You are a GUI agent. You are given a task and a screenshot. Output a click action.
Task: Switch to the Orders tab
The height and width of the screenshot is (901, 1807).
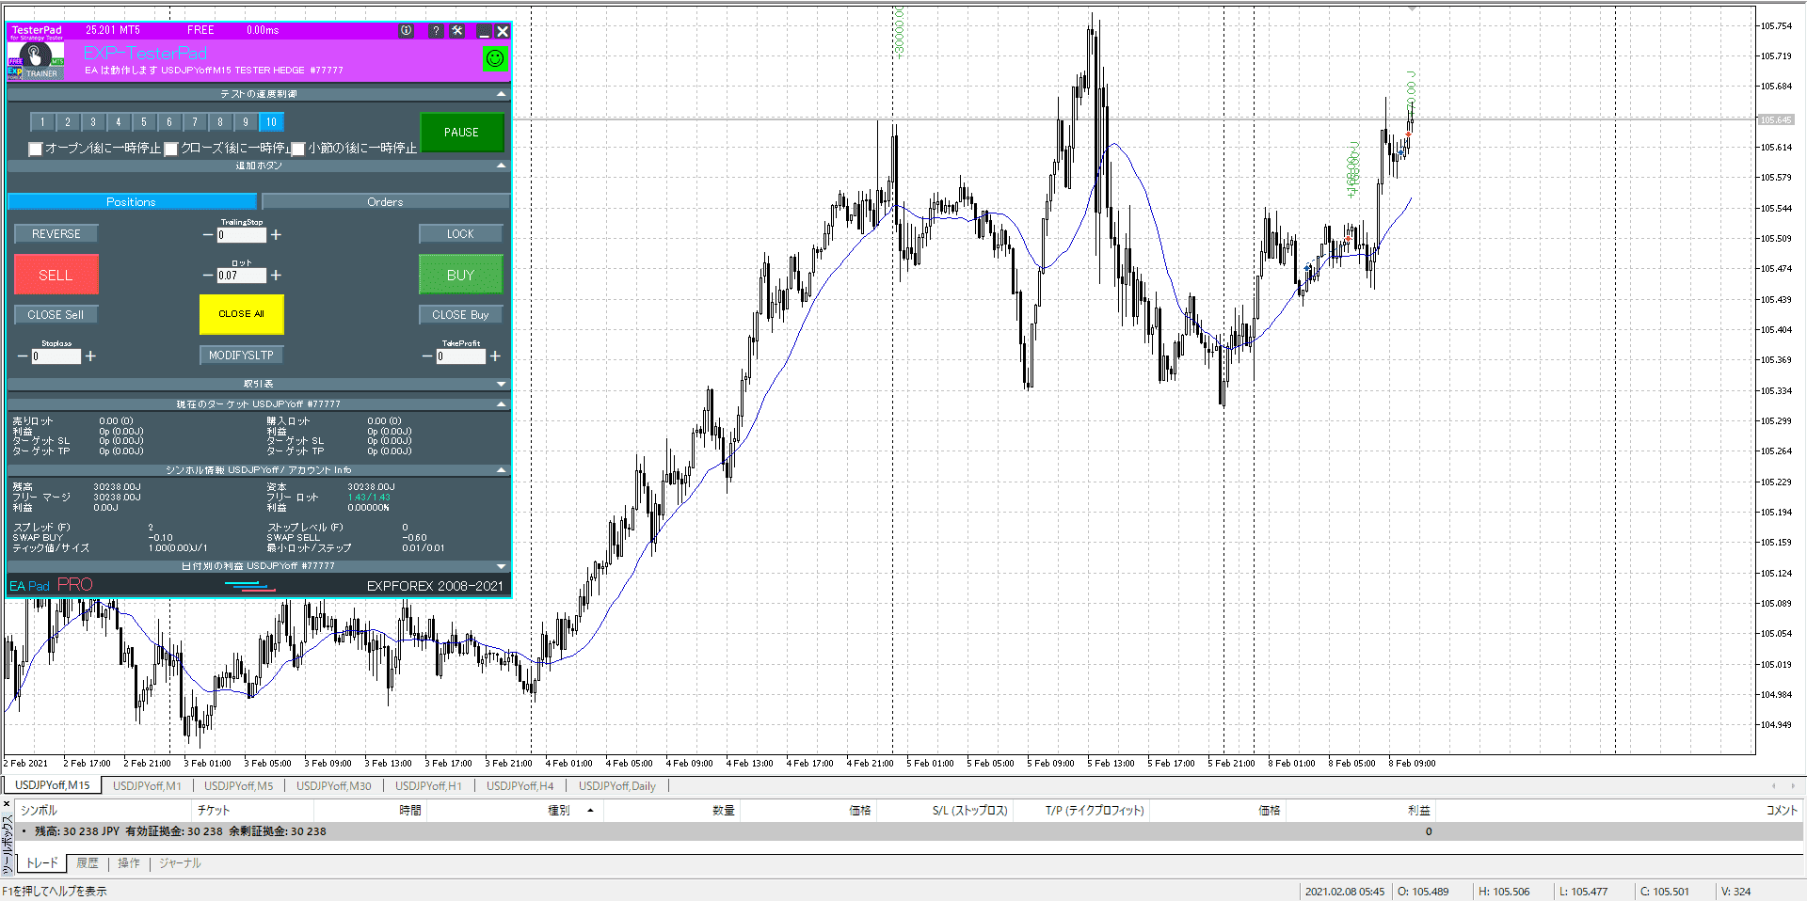(x=385, y=202)
